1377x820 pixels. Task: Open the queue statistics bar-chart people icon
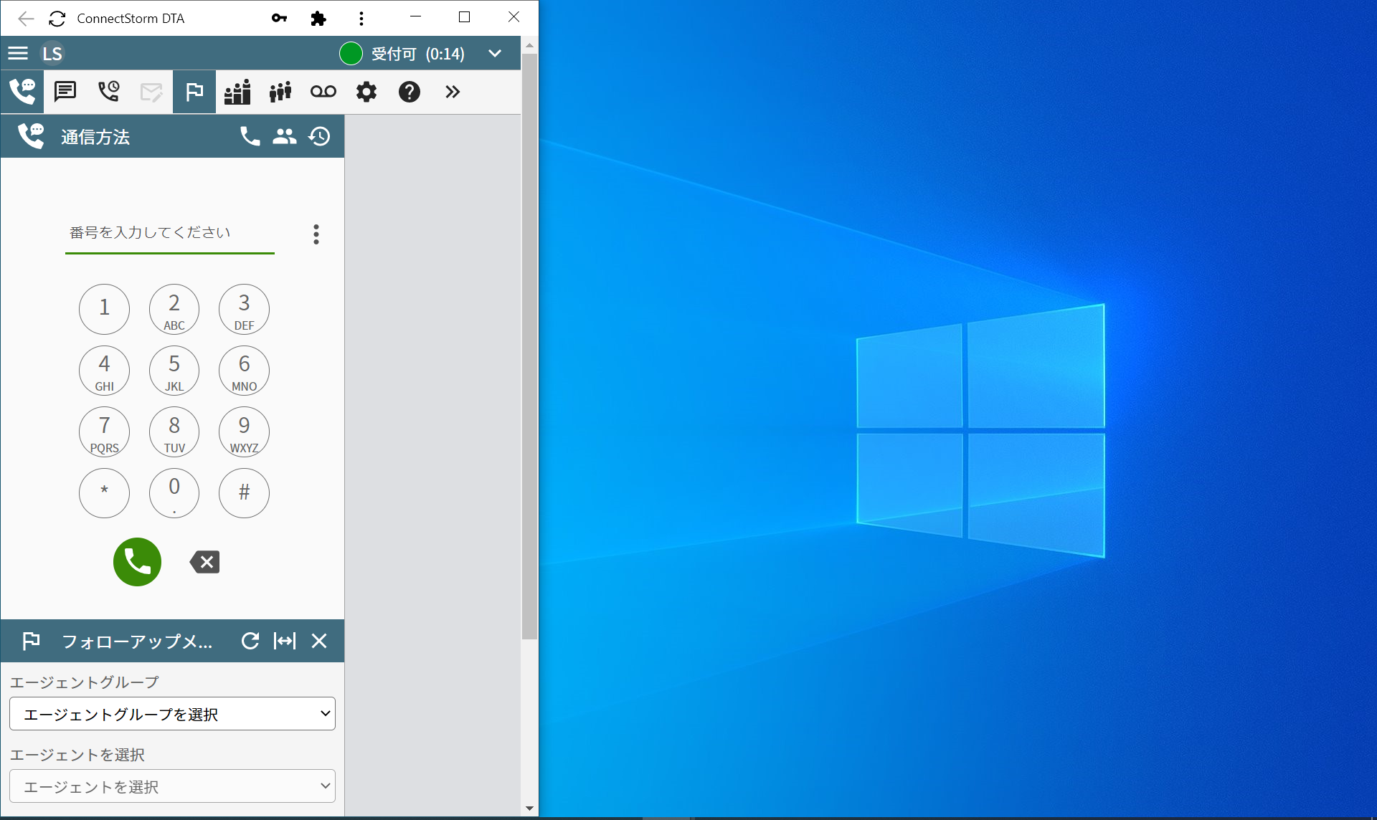237,92
